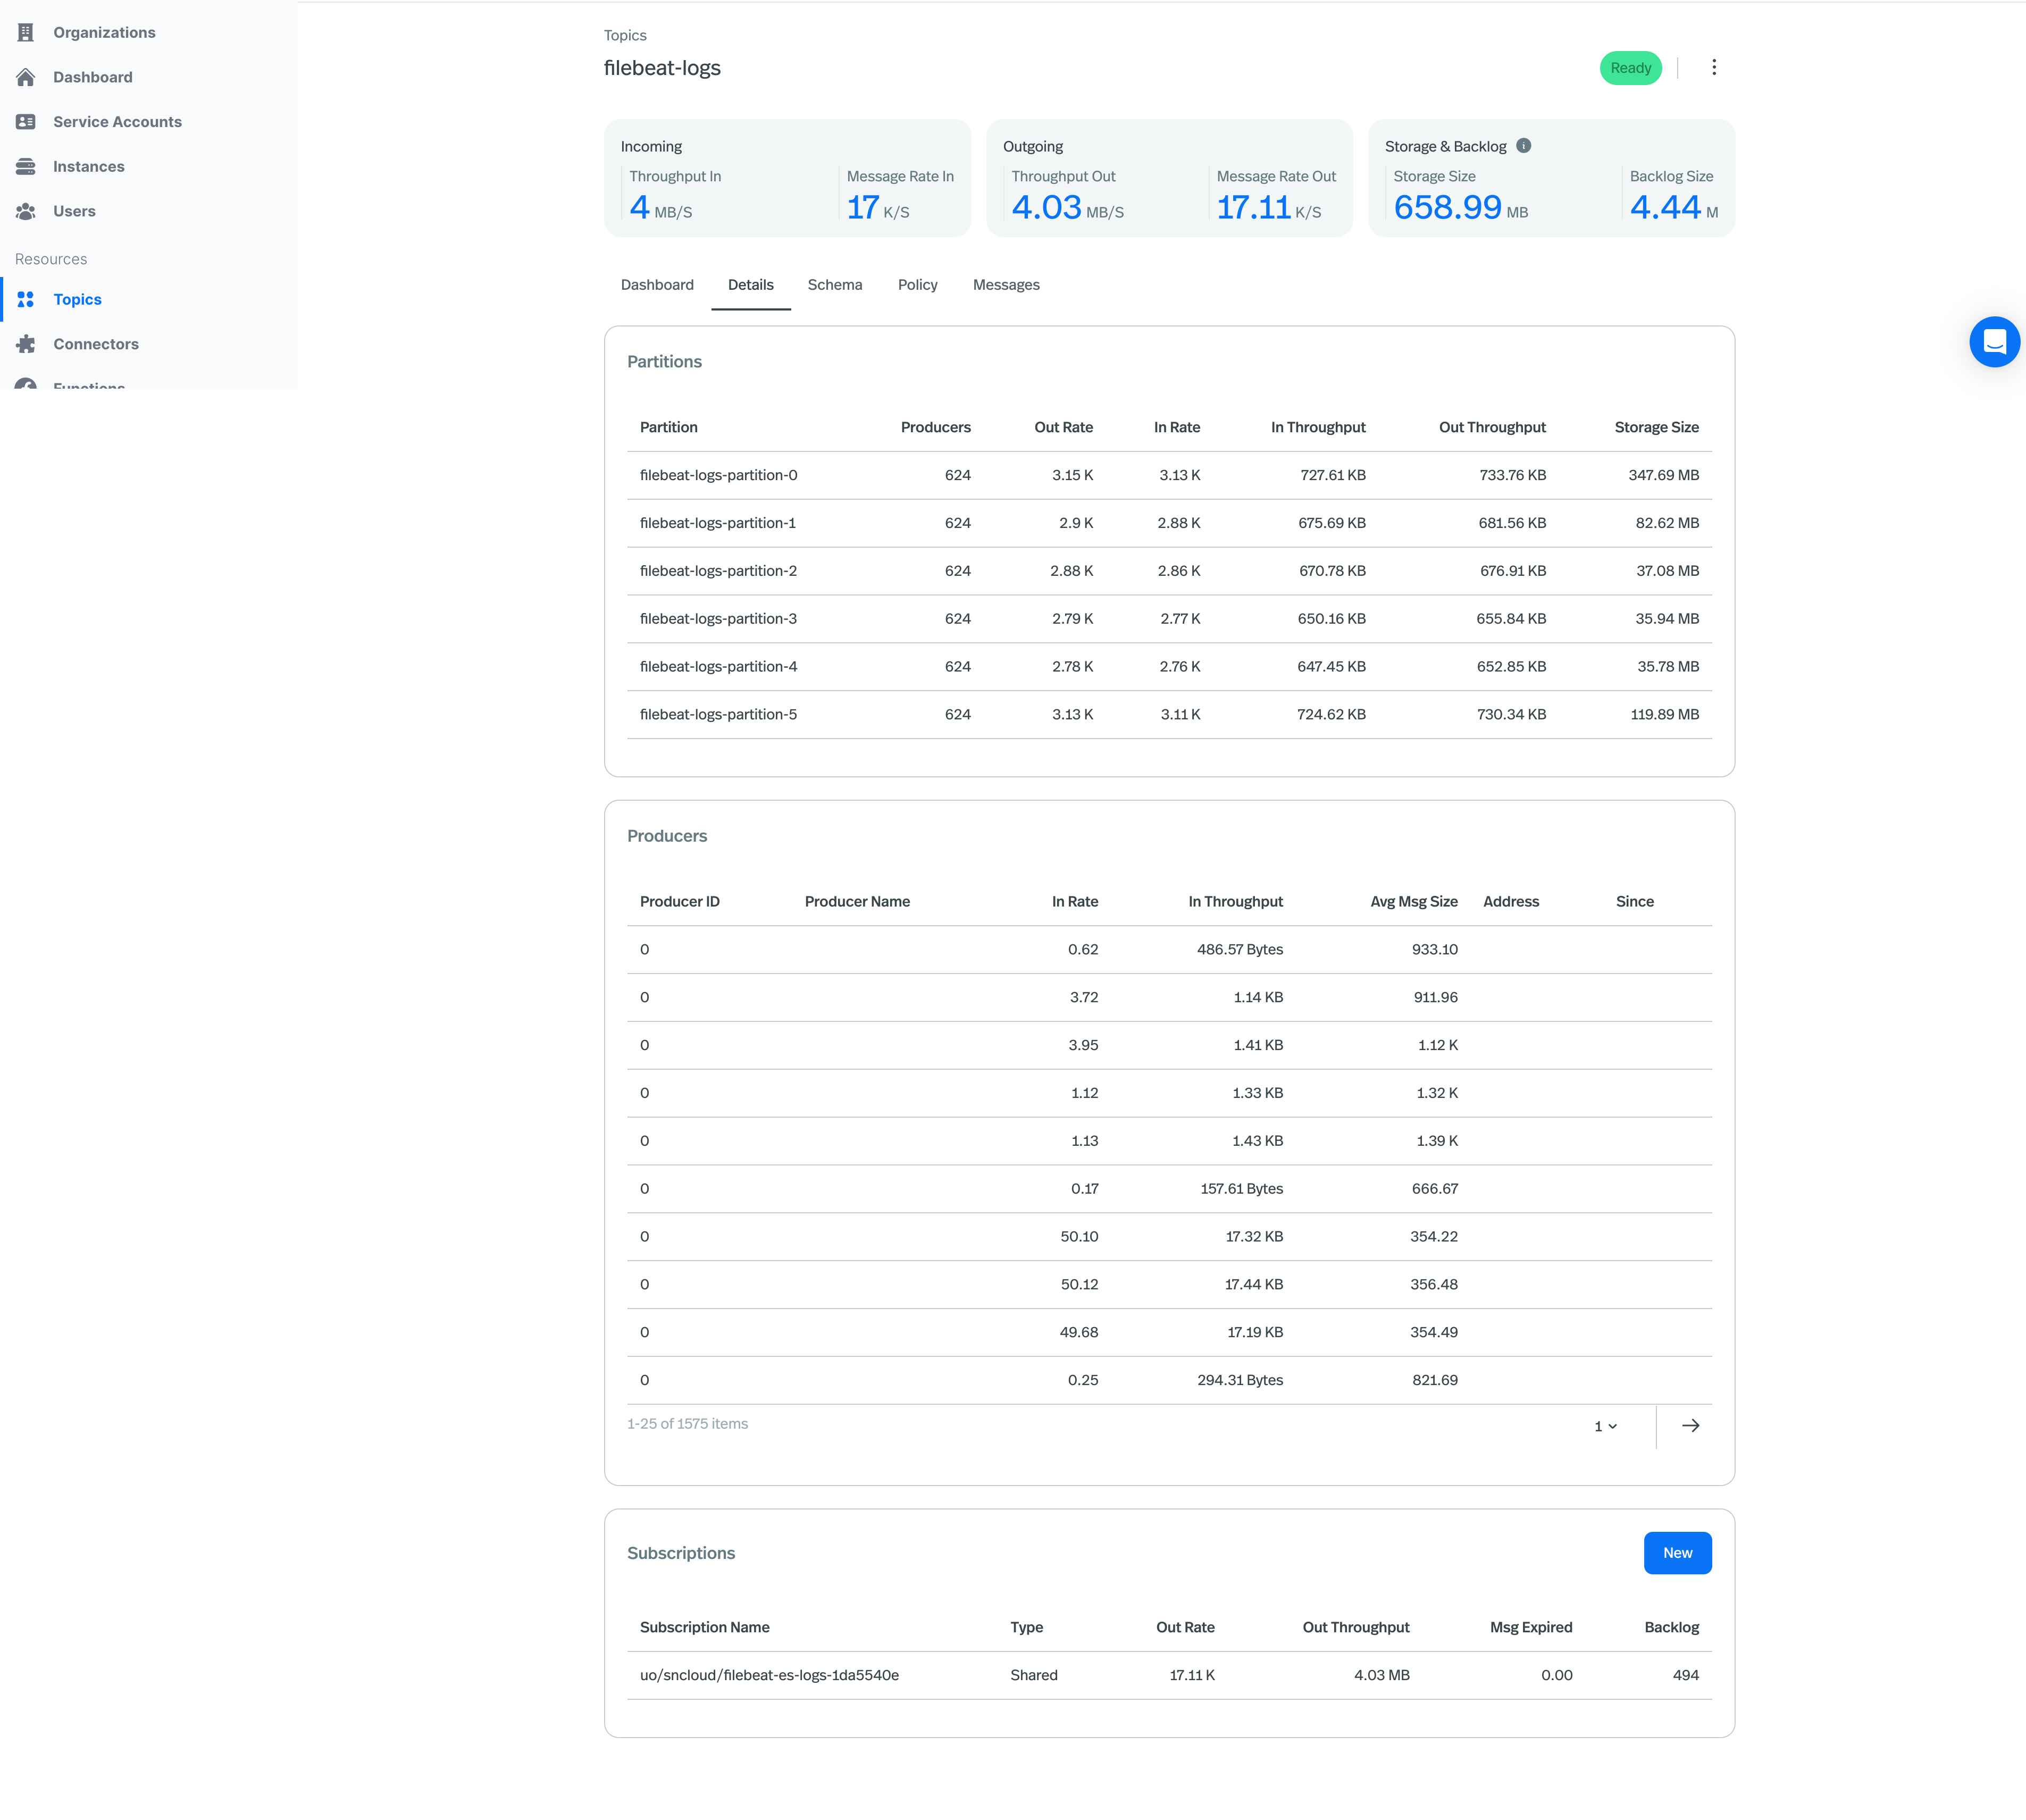Switch to the Messages tab
This screenshot has height=1820, width=2026.
[x=1005, y=285]
